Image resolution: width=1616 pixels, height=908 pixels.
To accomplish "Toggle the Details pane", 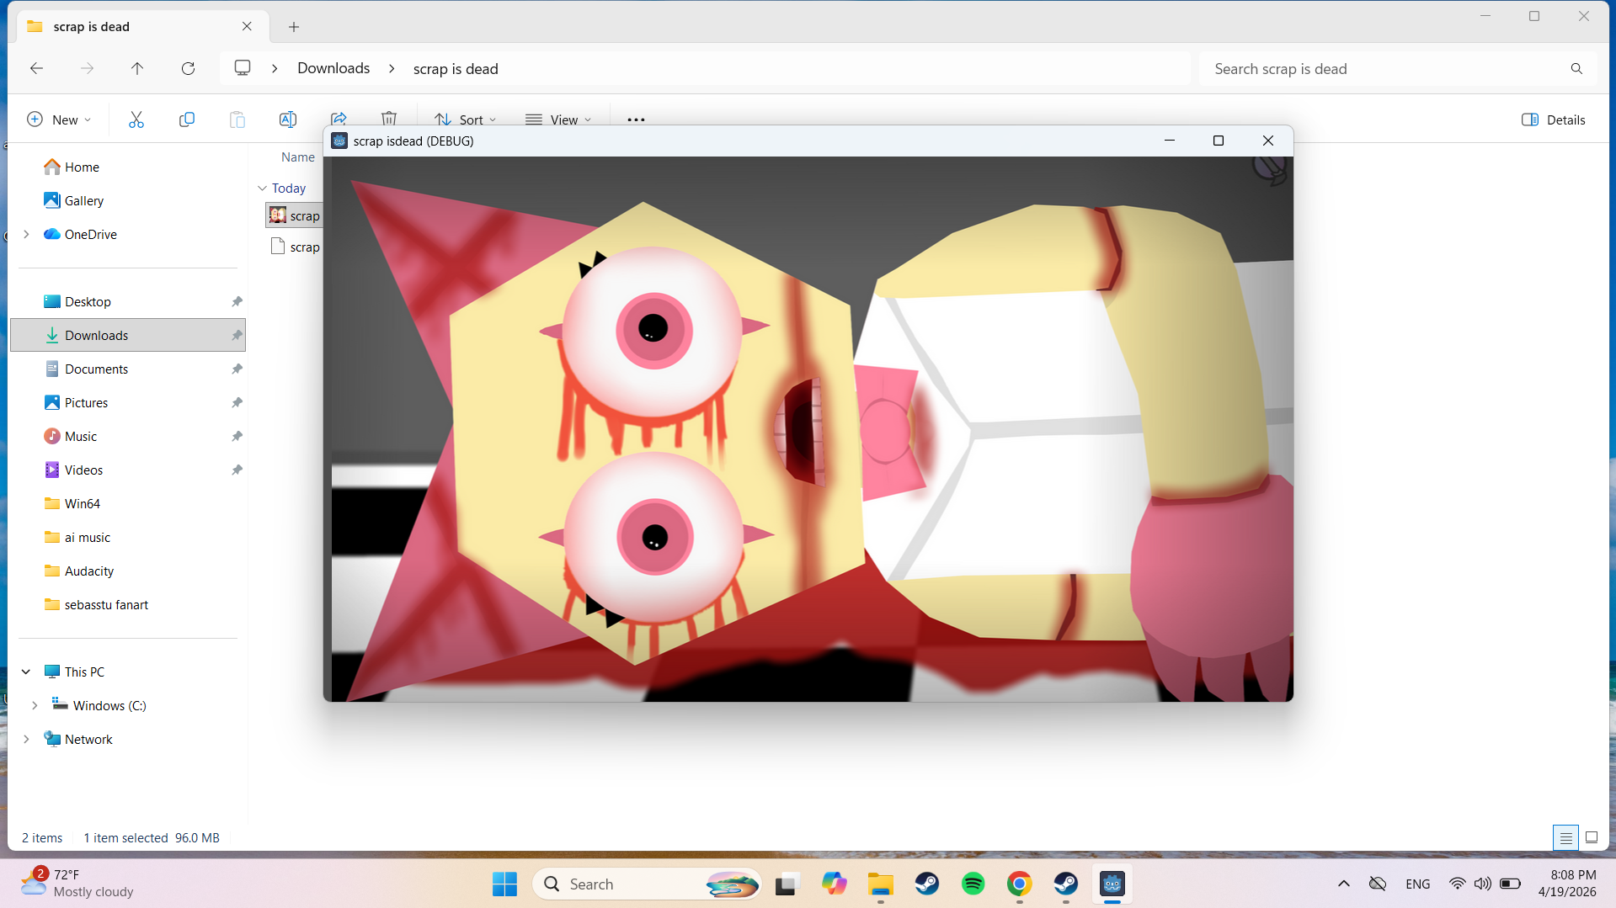I will click(x=1554, y=119).
